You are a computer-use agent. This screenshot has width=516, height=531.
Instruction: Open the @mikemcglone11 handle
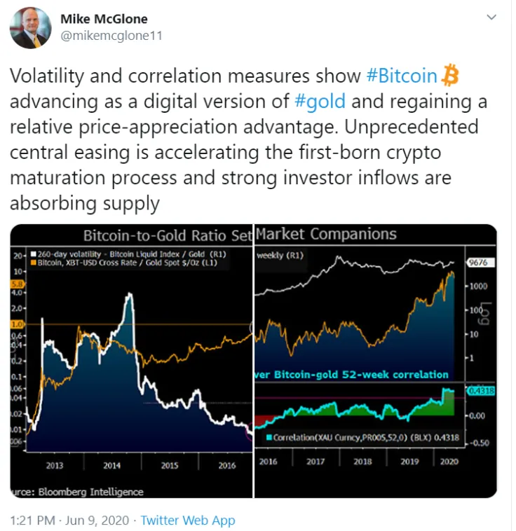coord(111,35)
